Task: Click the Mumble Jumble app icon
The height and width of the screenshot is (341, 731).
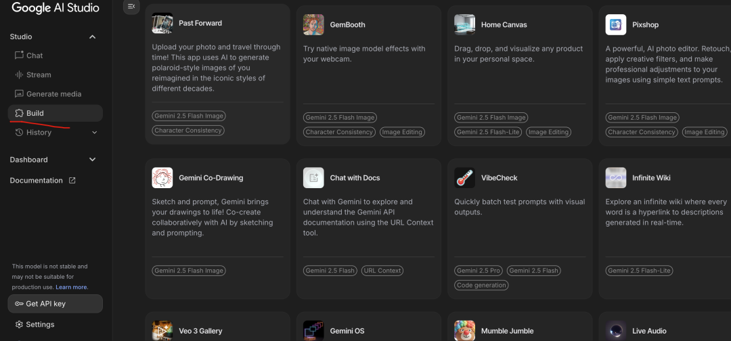Action: coord(464,330)
